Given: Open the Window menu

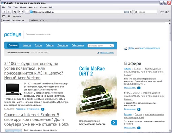Looking at the screenshot, I should tap(43, 7).
